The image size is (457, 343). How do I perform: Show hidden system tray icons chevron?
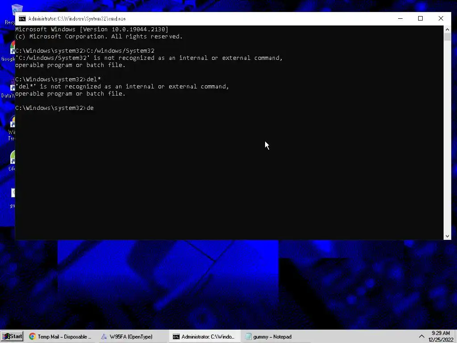pos(421,336)
